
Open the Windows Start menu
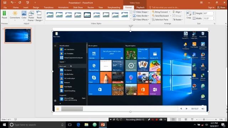[4, 125]
